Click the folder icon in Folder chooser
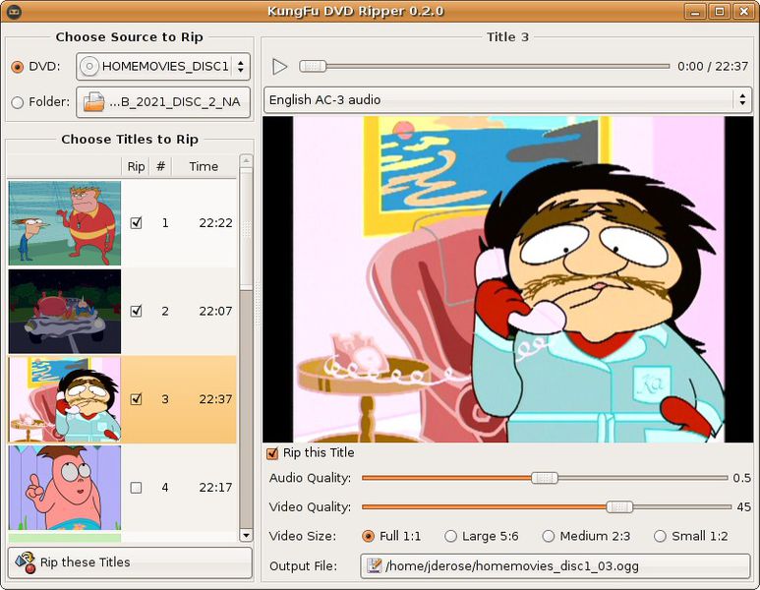 93,102
